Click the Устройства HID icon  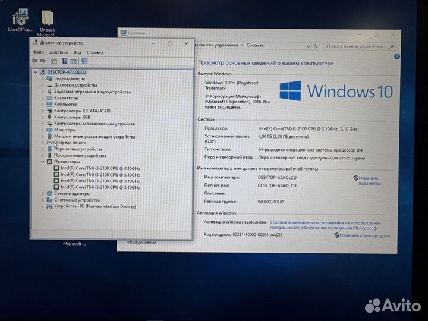[x=49, y=206]
